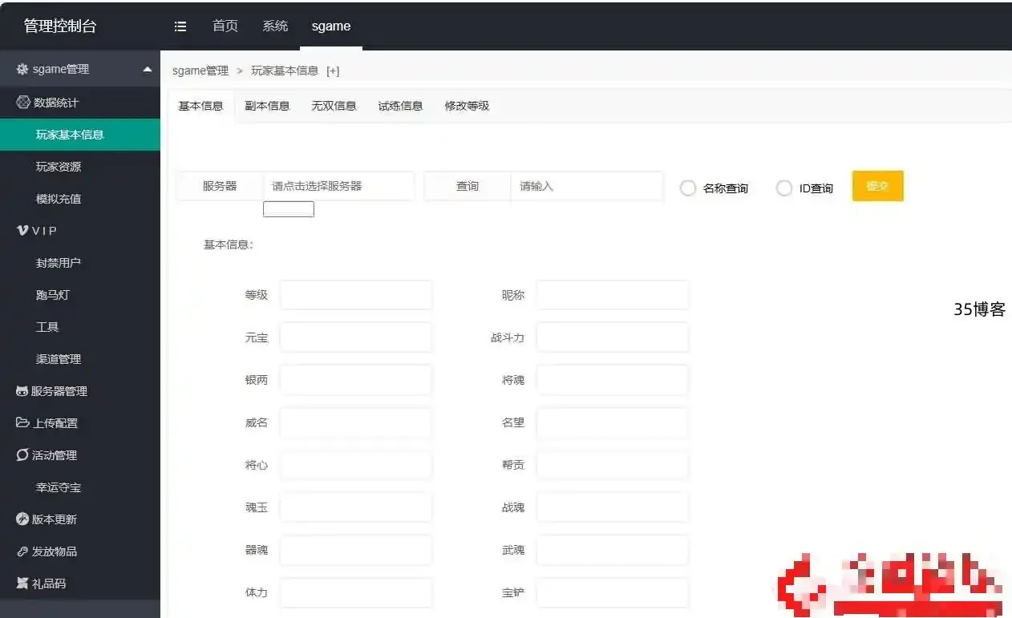This screenshot has height=618, width=1012.
Task: Click the 体力 input field
Action: point(356,593)
